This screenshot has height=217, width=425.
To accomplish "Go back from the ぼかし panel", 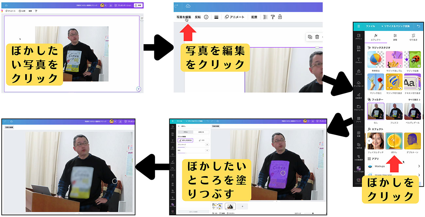I will point(178,126).
